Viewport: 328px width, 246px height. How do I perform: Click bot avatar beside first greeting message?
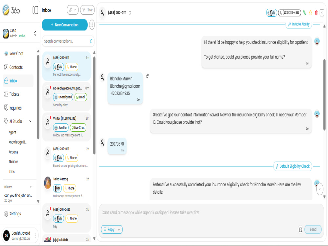pos(317,41)
